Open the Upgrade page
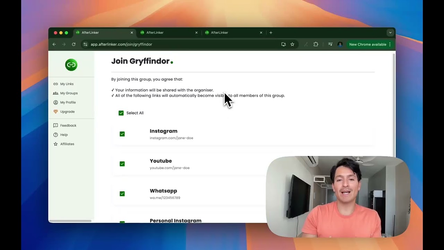The height and width of the screenshot is (250, 444). (64, 111)
